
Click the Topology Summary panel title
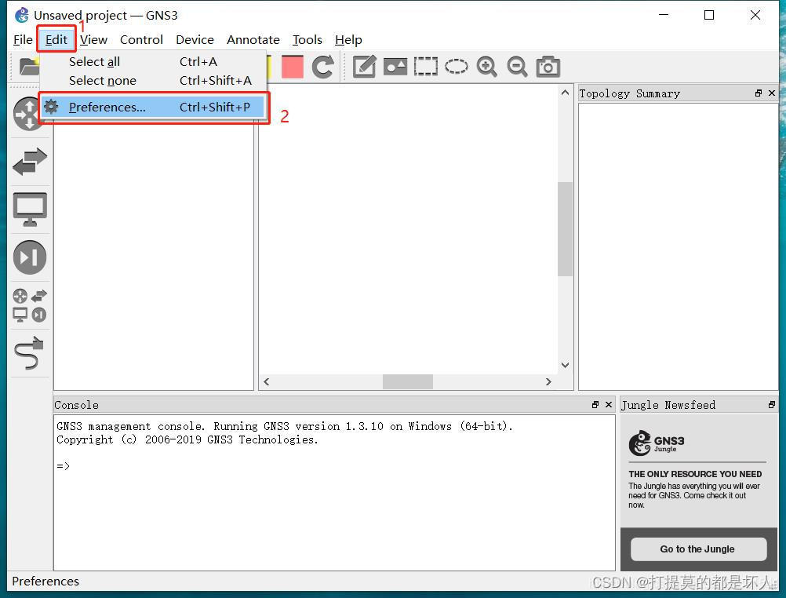(x=630, y=94)
